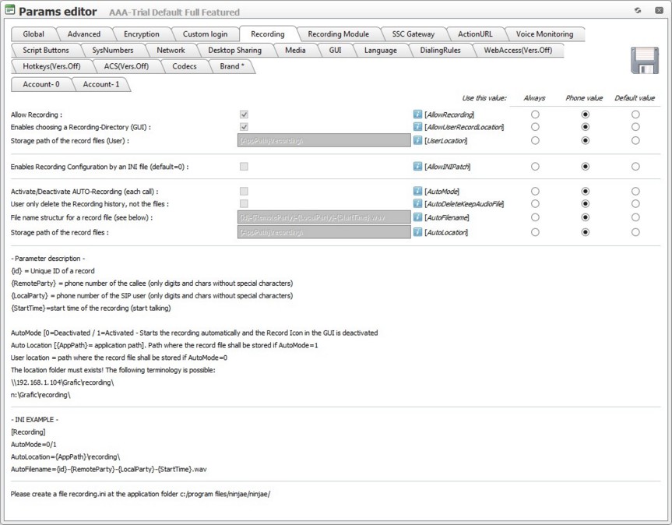Click the floppy disk save icon

tap(645, 62)
